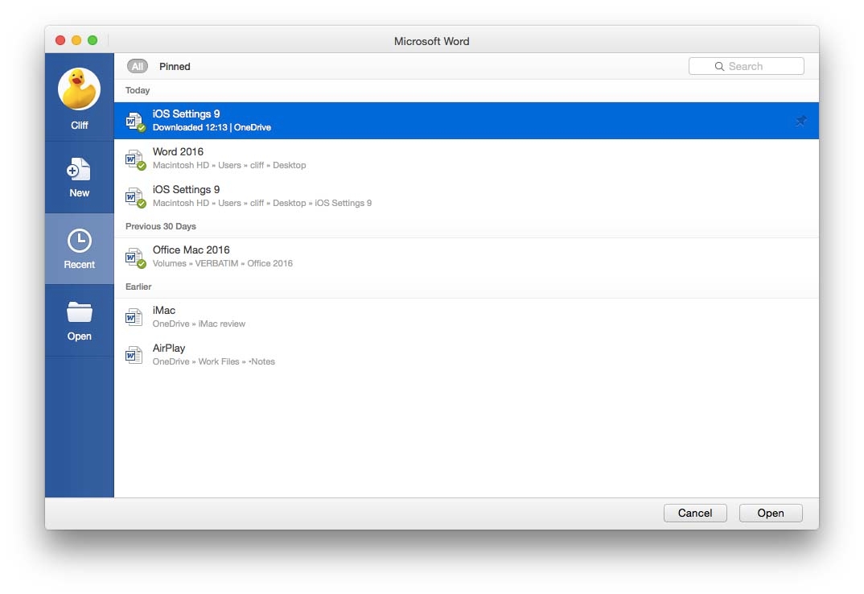Click the Cliff account name
The height and width of the screenshot is (594, 864).
pyautogui.click(x=80, y=126)
